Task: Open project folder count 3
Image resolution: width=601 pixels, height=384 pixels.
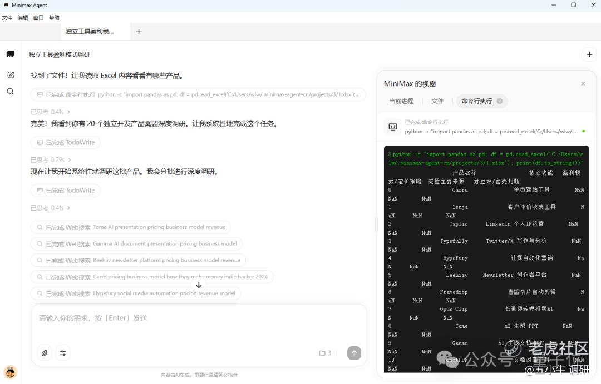Action: (x=325, y=353)
